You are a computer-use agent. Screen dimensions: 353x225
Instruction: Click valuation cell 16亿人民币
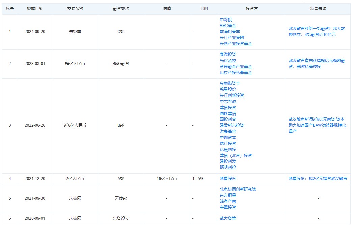click(x=167, y=179)
